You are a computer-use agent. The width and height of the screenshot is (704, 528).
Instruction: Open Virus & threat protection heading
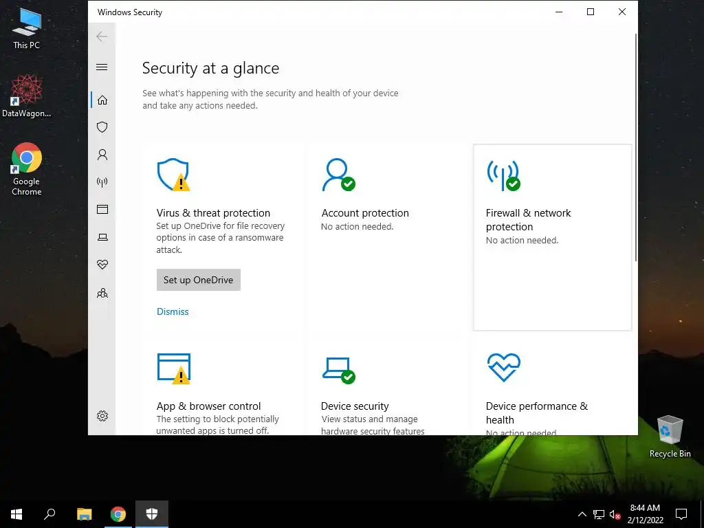[213, 213]
